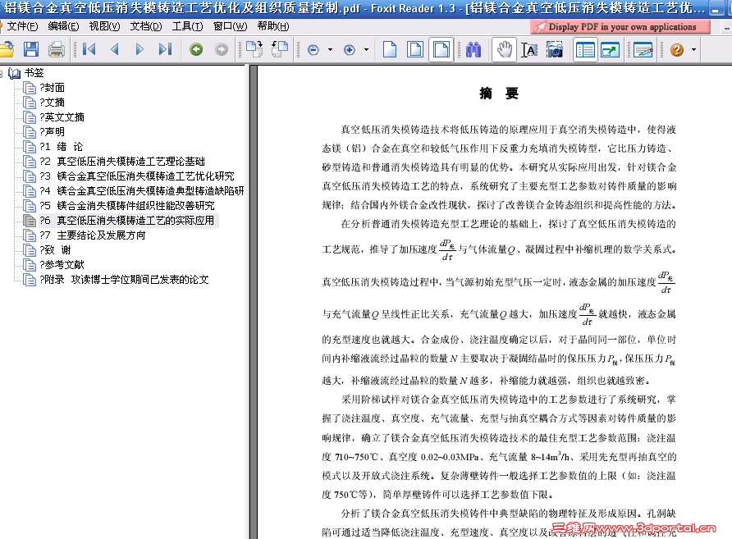732x539 pixels.
Task: Open find with binoculars icon
Action: click(x=474, y=49)
